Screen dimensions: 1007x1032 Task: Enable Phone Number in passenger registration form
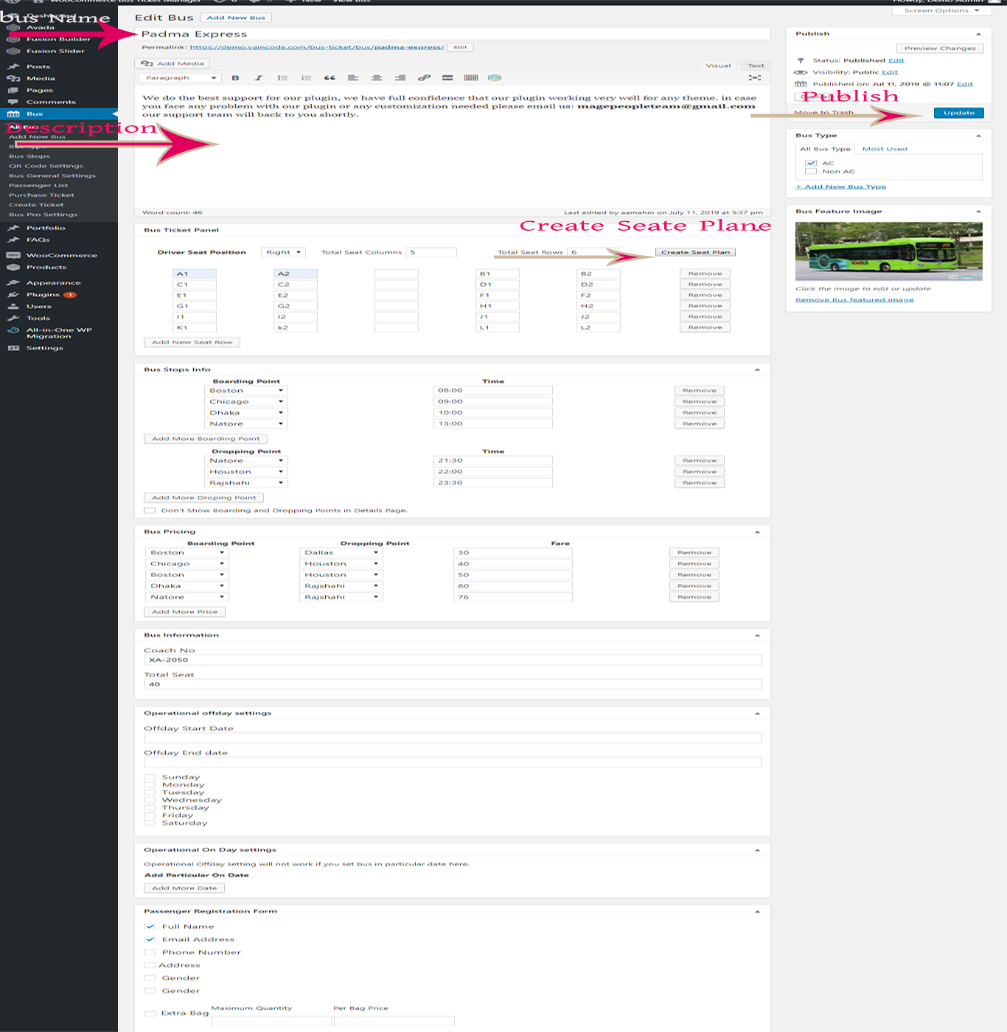click(x=150, y=952)
